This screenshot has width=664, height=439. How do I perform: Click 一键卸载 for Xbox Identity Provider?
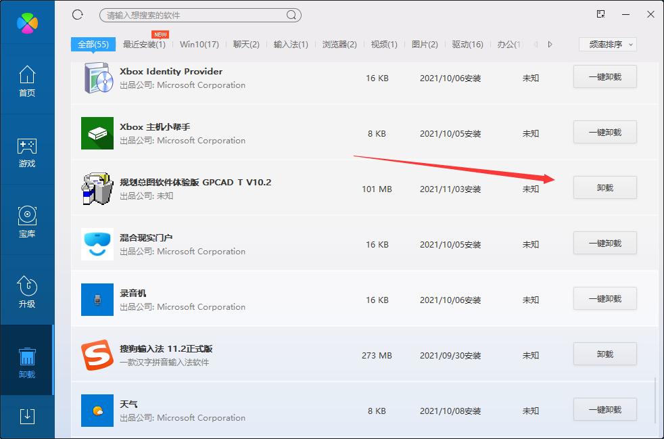(605, 76)
